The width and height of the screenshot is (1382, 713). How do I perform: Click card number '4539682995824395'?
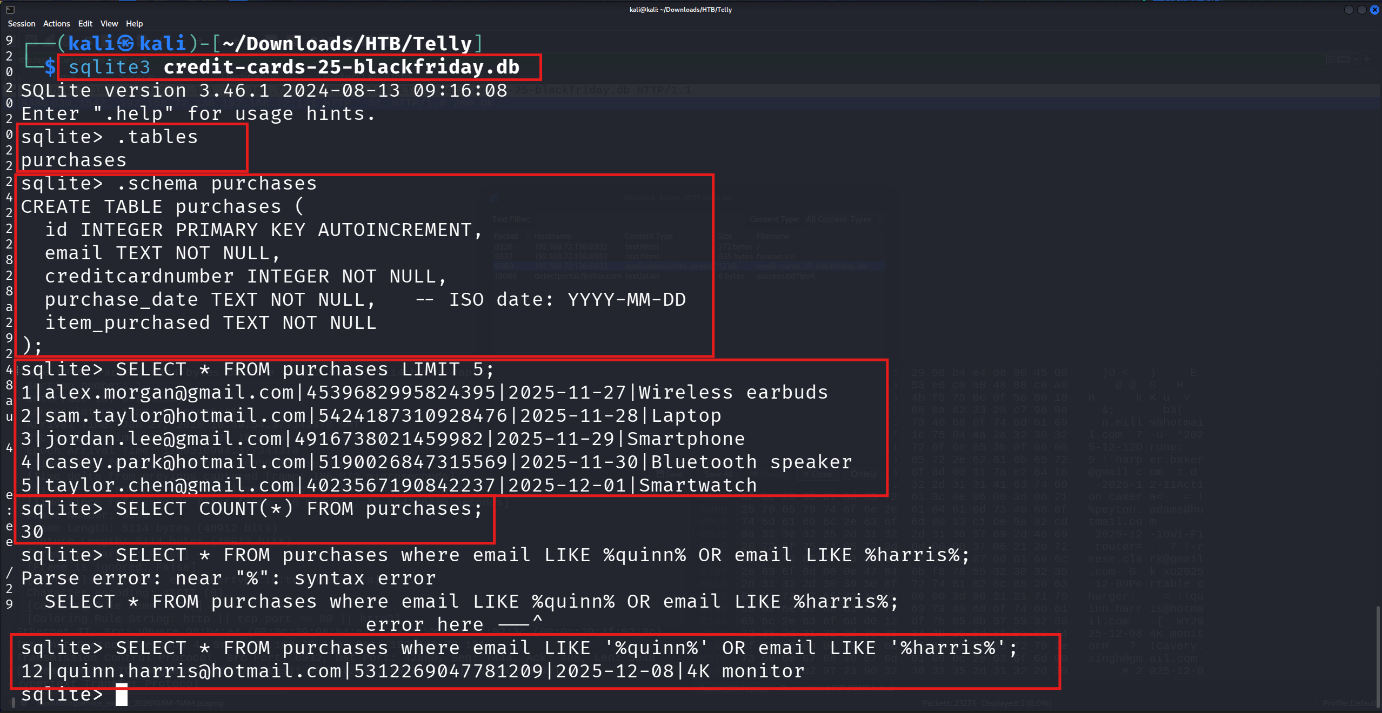point(401,393)
